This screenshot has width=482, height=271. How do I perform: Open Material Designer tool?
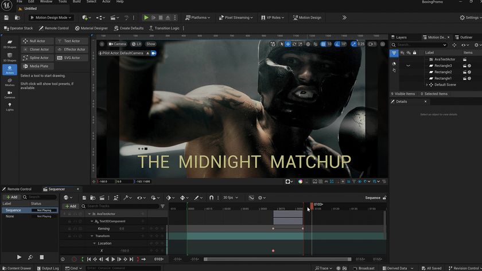click(91, 28)
